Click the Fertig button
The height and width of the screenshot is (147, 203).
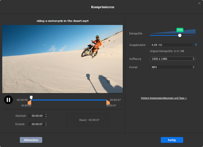pyautogui.click(x=172, y=140)
